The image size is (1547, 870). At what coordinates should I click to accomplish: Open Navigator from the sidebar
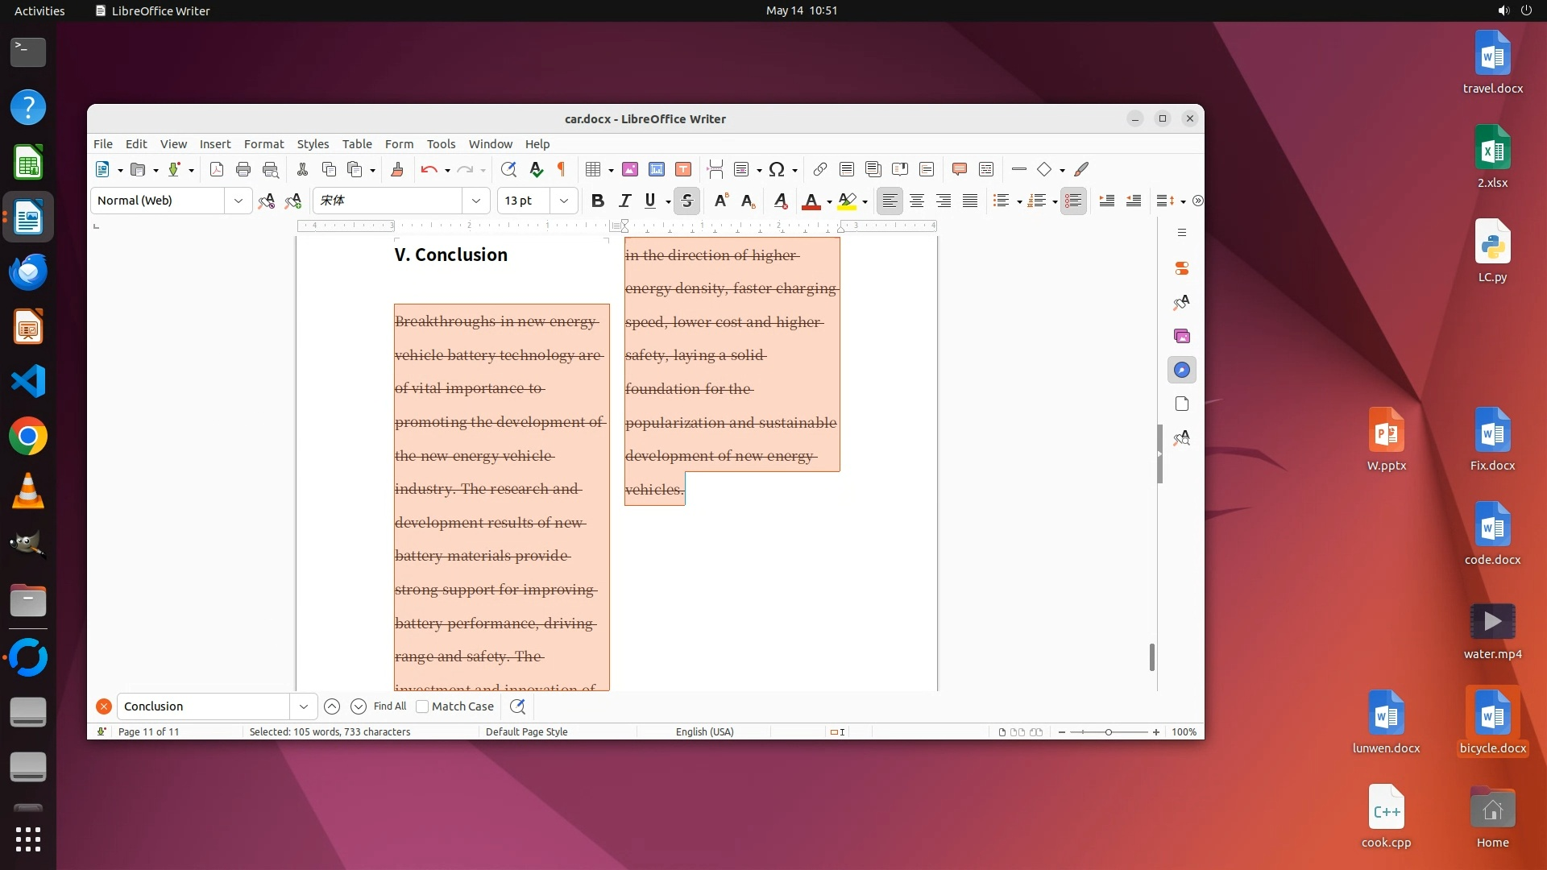pos(1181,370)
